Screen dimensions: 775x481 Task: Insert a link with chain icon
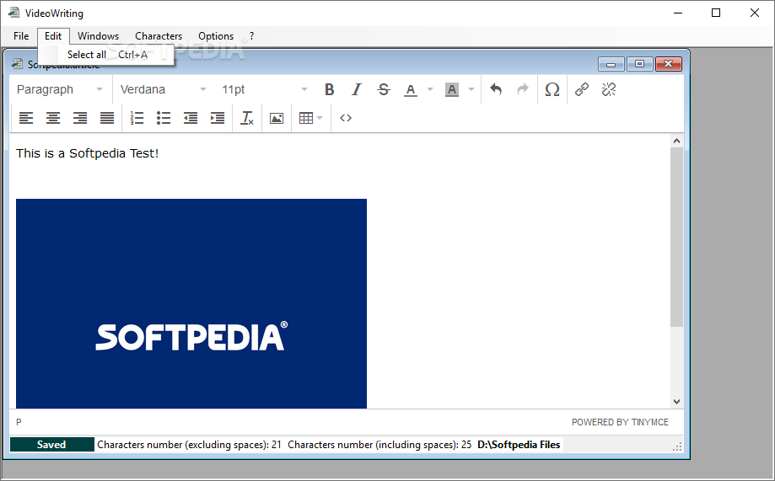(582, 89)
